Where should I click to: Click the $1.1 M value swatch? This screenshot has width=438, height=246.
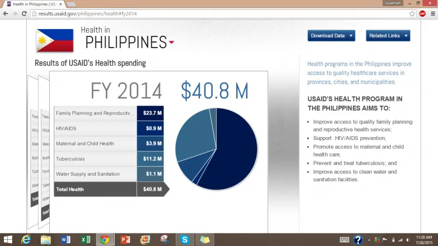click(x=150, y=174)
